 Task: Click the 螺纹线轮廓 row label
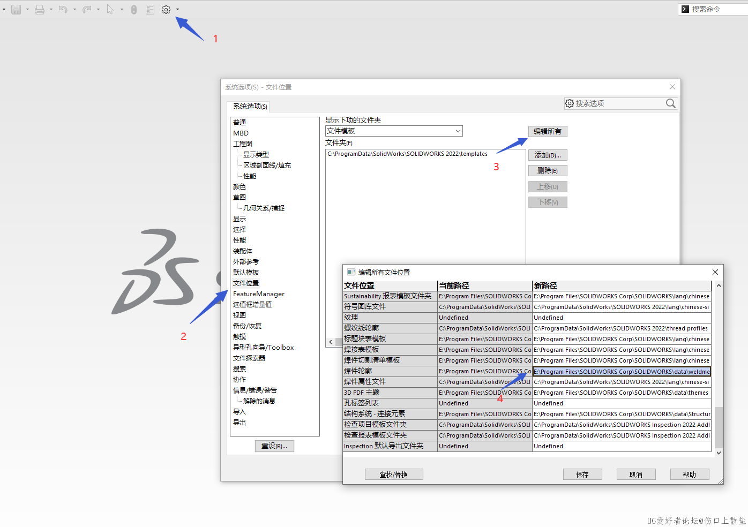pos(390,328)
